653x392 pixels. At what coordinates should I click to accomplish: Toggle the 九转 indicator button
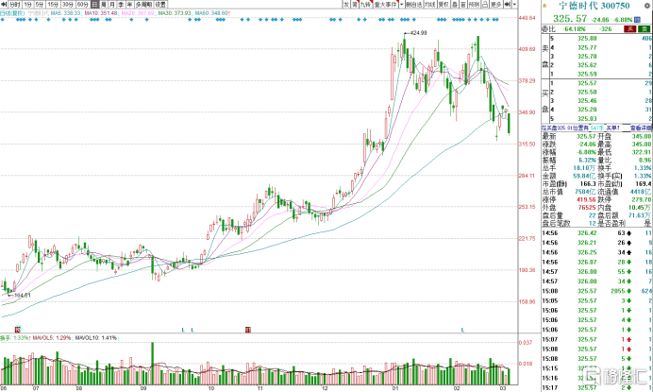[365, 4]
